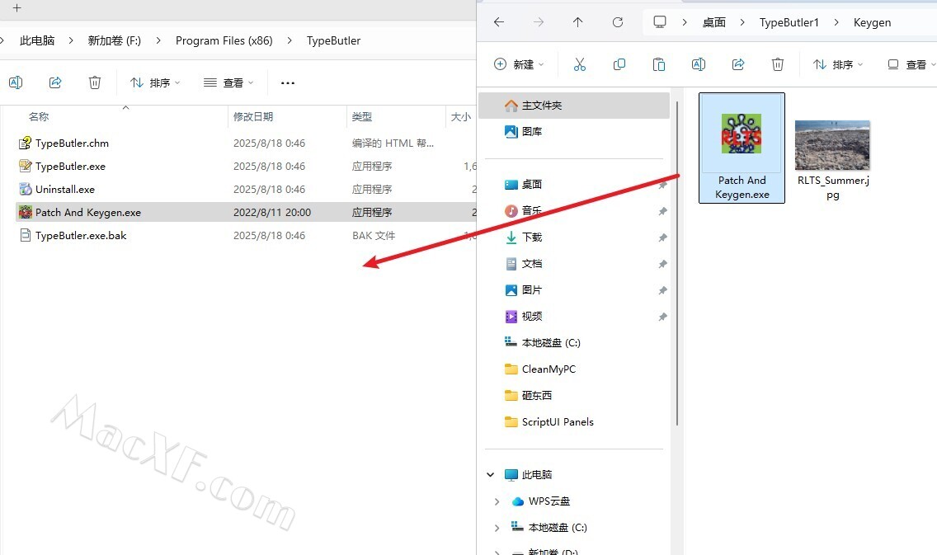Click the chevron after Program Files (x86)
Viewport: 937px width, 555px height.
290,40
